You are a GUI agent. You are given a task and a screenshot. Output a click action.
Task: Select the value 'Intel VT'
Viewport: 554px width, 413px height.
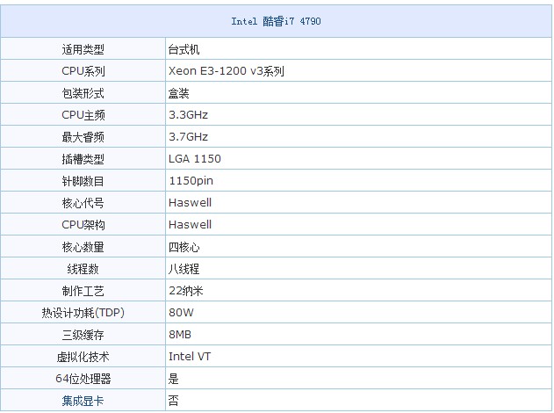190,357
